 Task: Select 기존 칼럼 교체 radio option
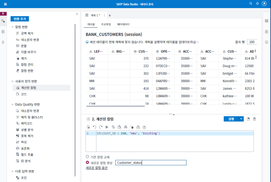click(x=88, y=157)
